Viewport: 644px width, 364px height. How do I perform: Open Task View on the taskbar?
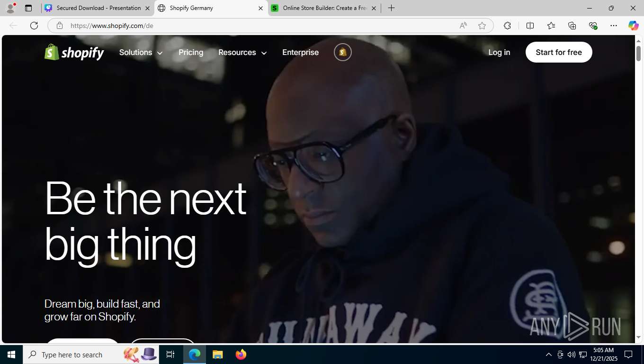(x=170, y=355)
